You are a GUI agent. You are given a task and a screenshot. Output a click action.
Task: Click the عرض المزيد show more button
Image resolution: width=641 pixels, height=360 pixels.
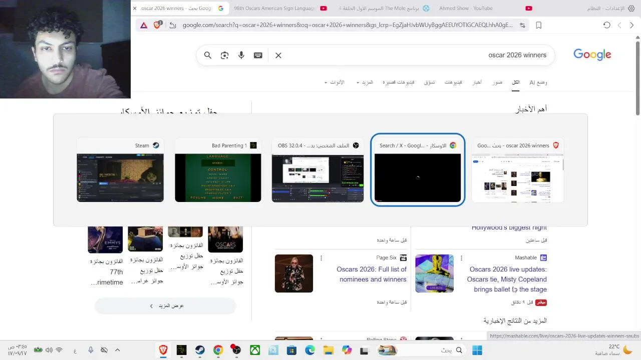[165, 306]
